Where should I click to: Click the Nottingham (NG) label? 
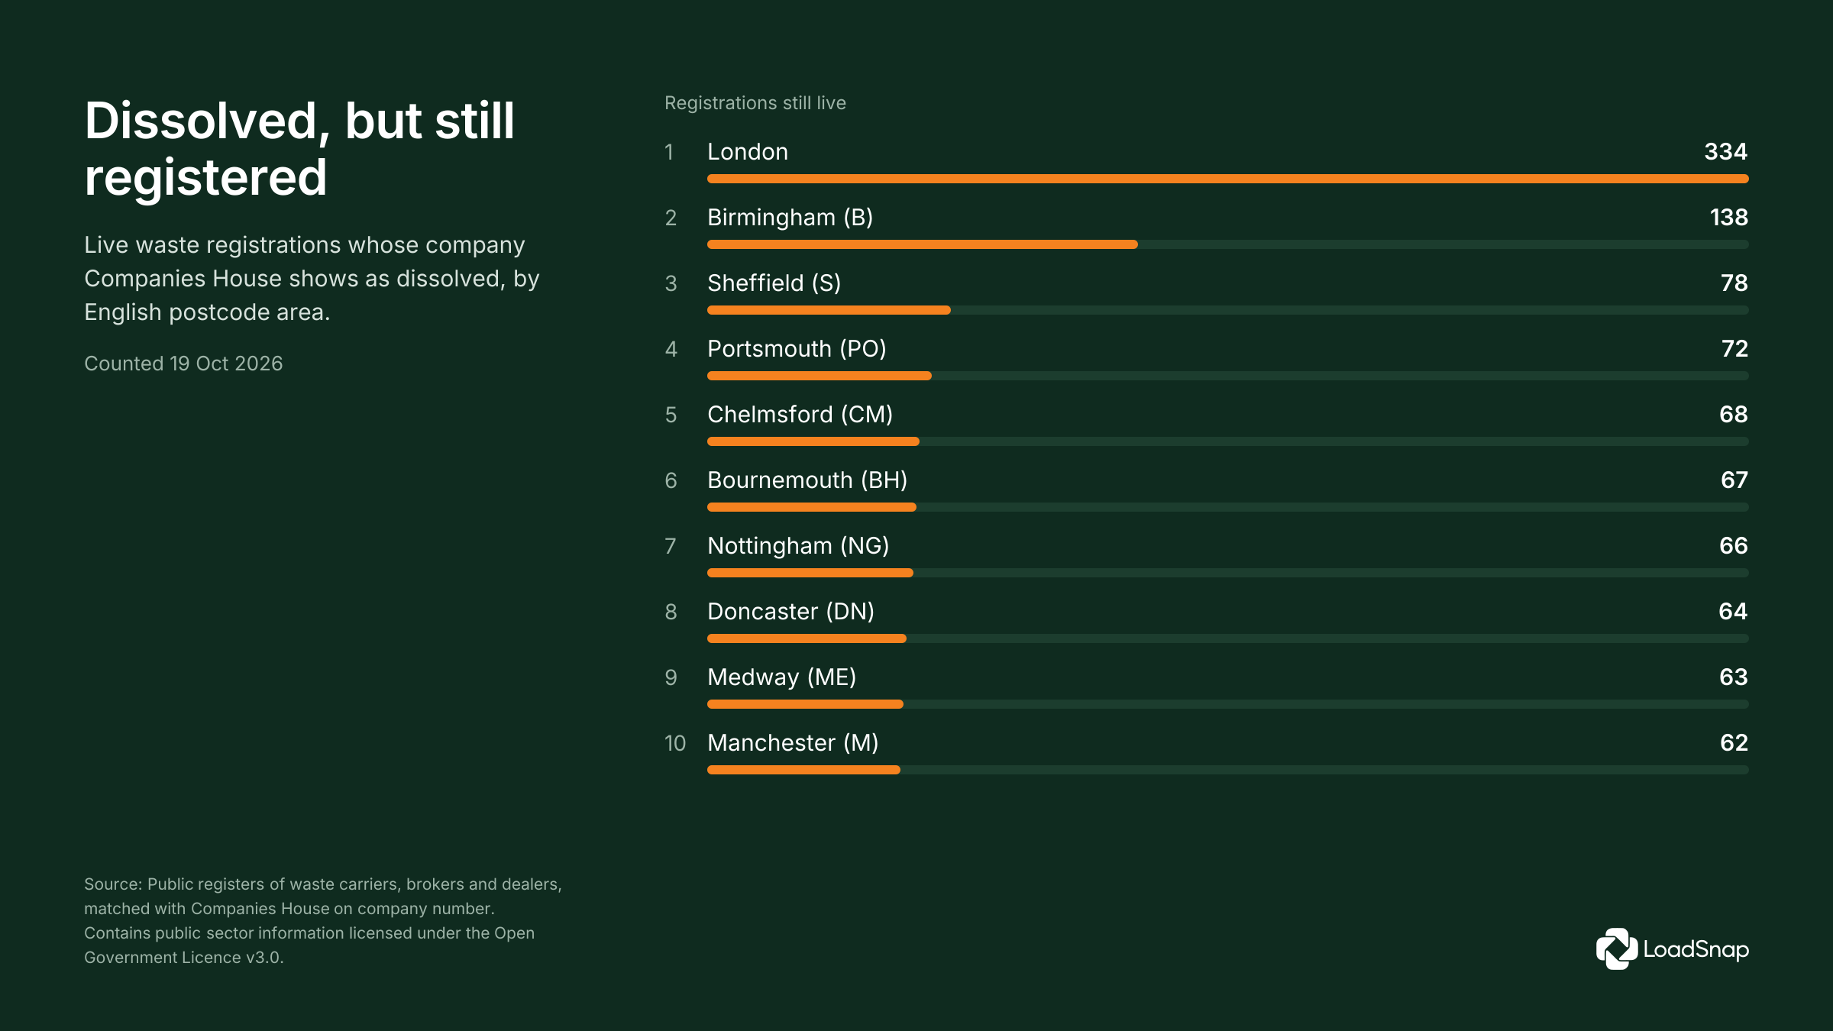[799, 546]
